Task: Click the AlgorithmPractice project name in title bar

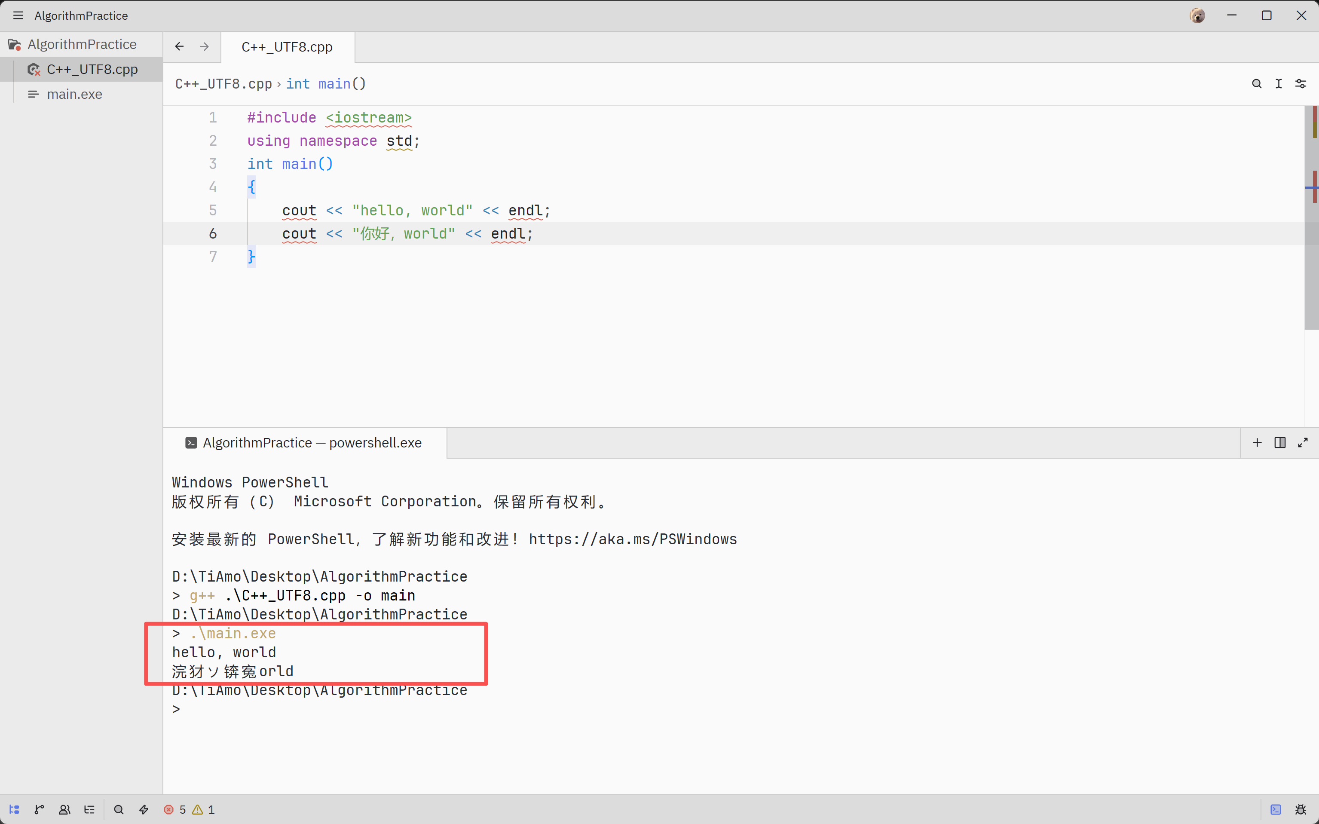Action: coord(81,15)
